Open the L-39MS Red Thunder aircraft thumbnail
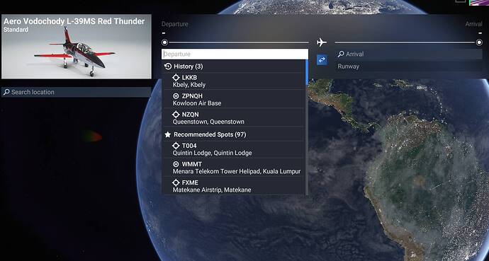 (x=77, y=47)
